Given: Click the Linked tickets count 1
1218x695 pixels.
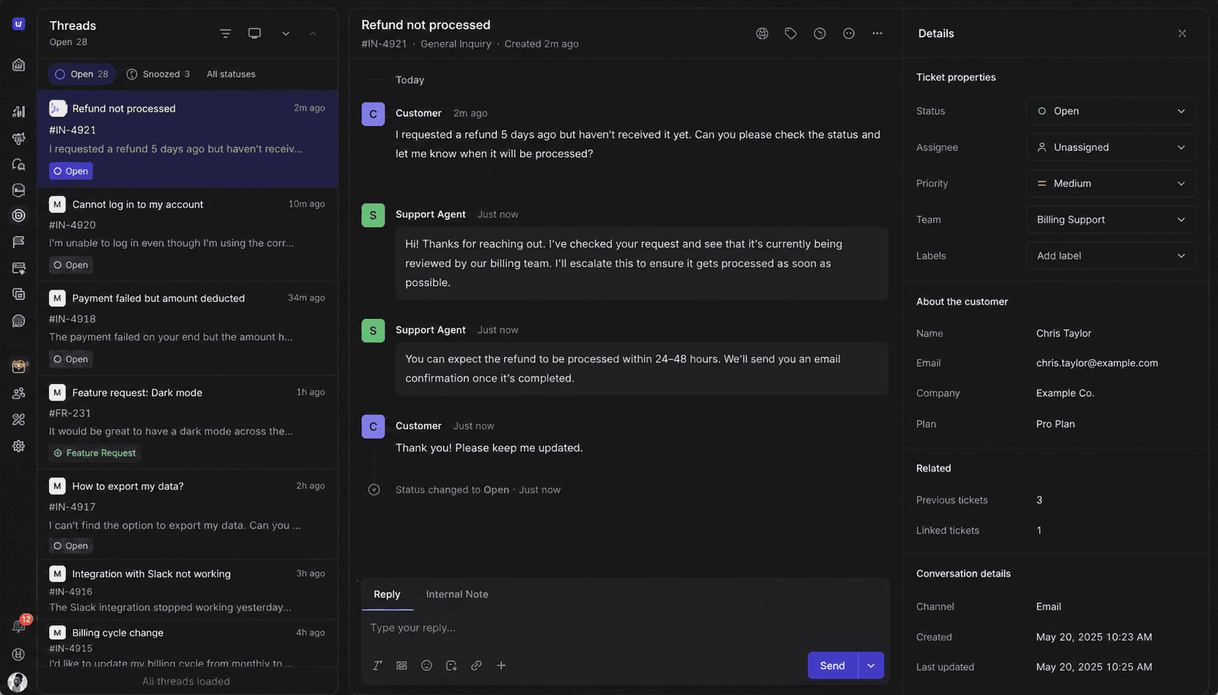Looking at the screenshot, I should point(1039,530).
